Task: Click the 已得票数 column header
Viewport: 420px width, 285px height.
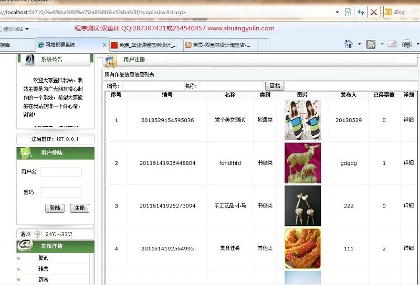Action: click(384, 95)
